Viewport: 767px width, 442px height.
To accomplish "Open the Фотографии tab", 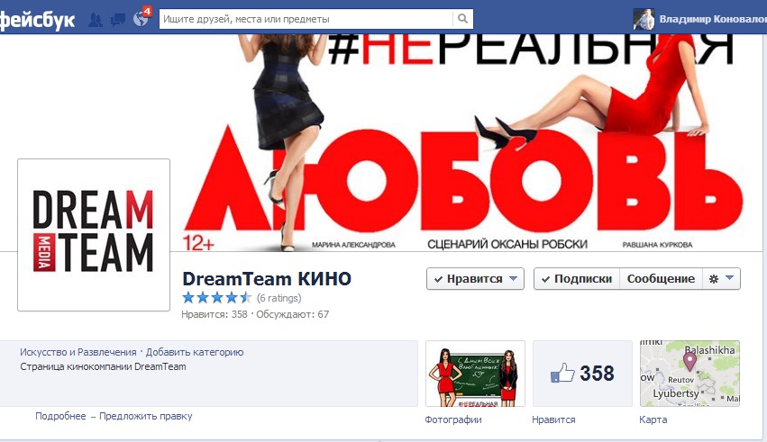I will click(453, 419).
